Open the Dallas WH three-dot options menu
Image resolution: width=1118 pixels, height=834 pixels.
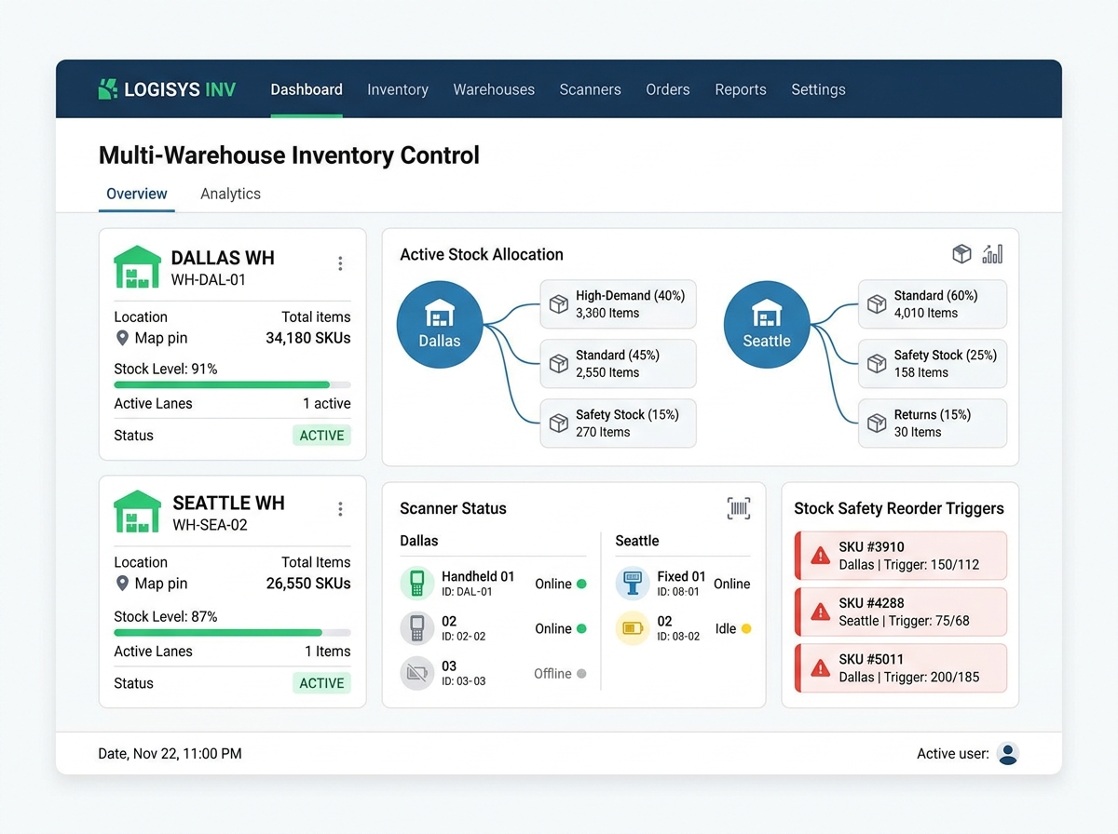(x=340, y=263)
